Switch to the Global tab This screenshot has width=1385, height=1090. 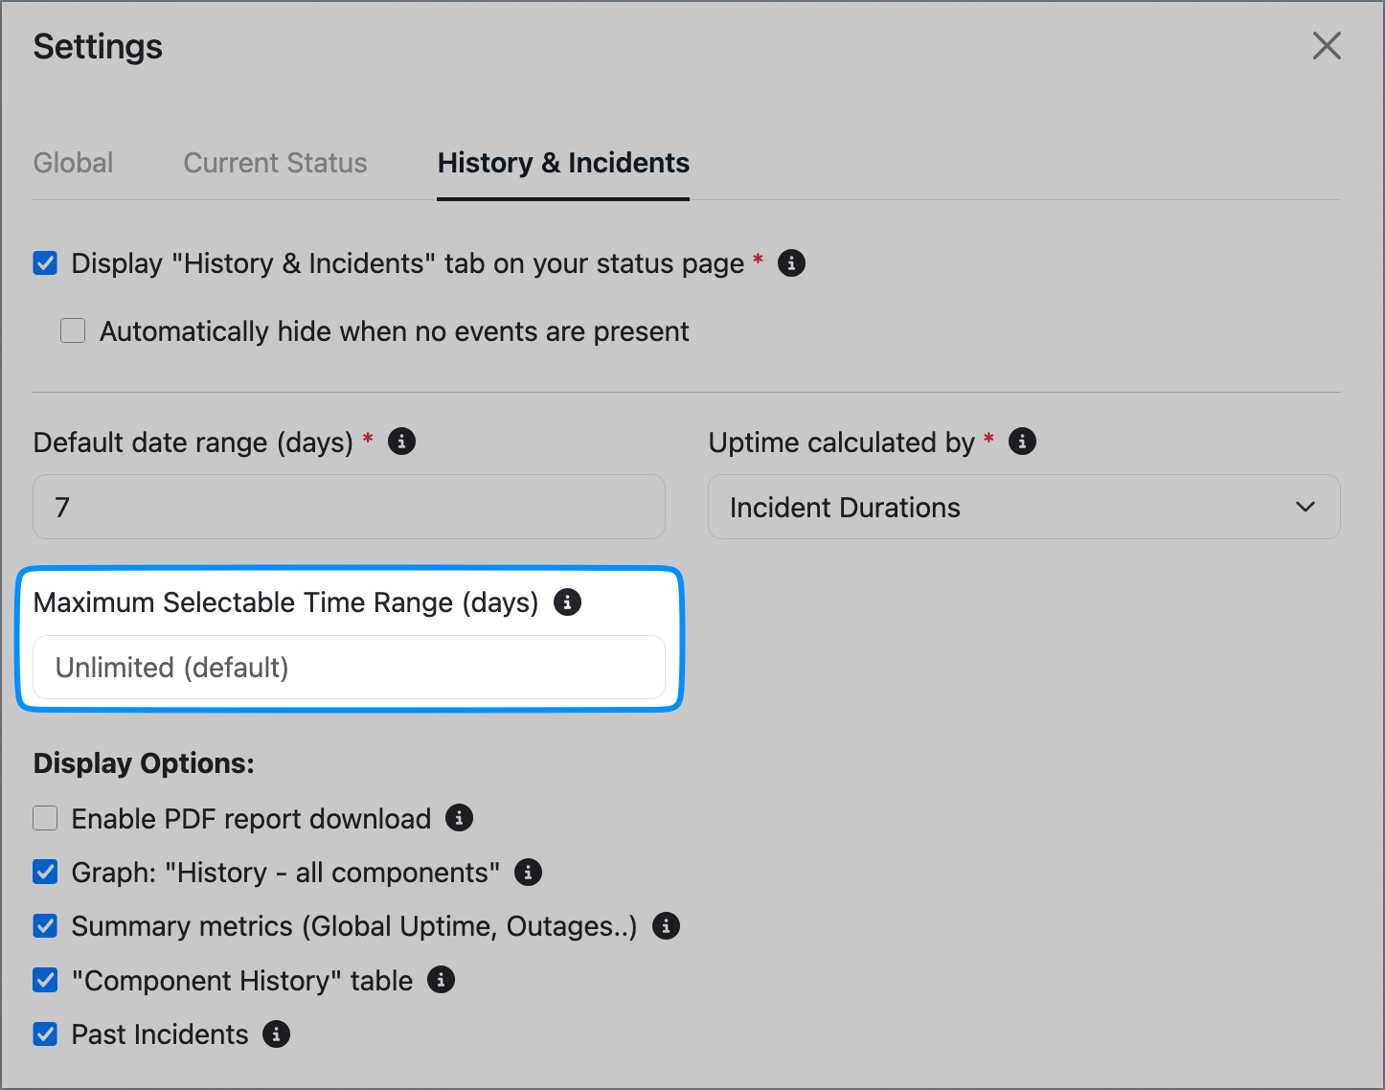pyautogui.click(x=73, y=163)
